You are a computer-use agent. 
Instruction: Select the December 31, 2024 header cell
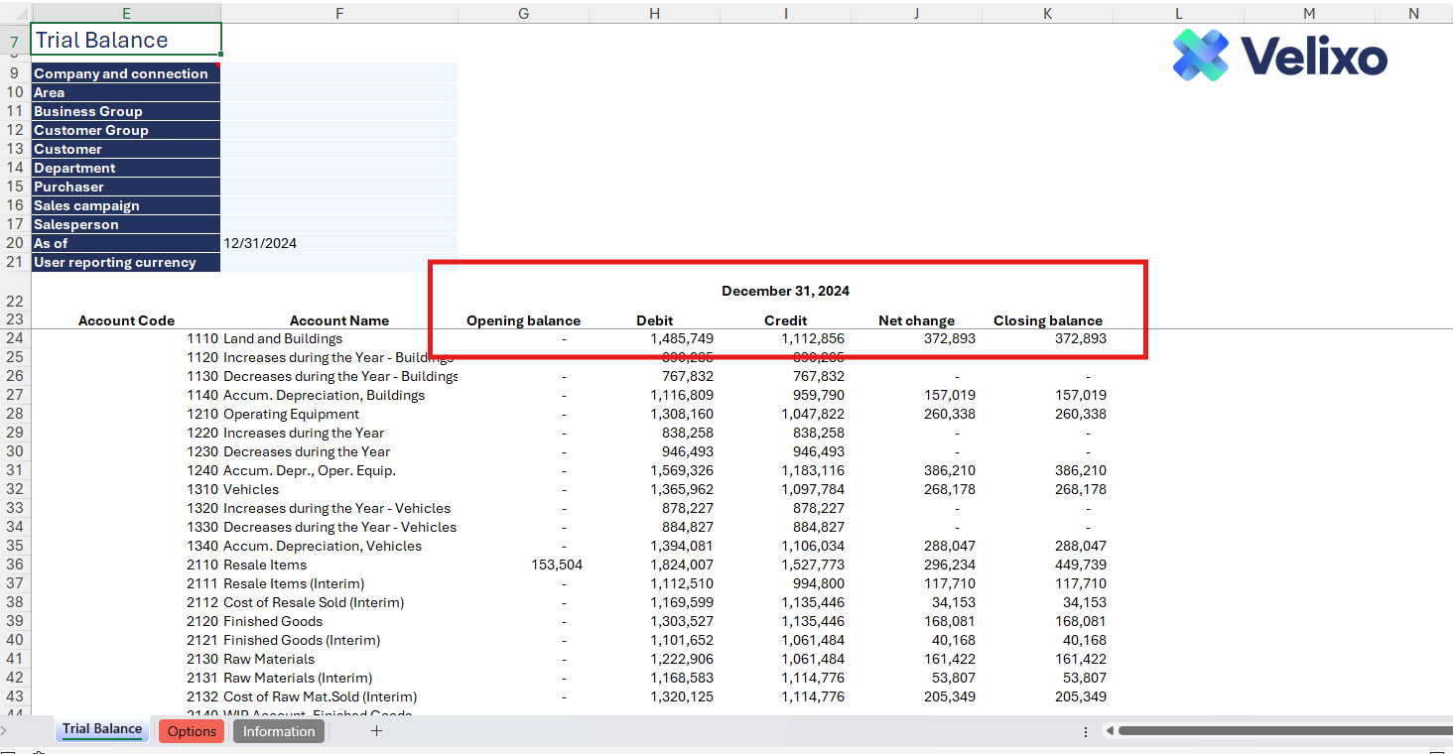785,291
